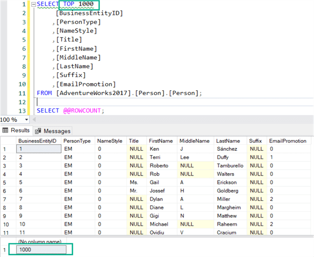The image size is (314, 257).
Task: Select the LastName cell 'Matthew'
Action: tap(230, 216)
